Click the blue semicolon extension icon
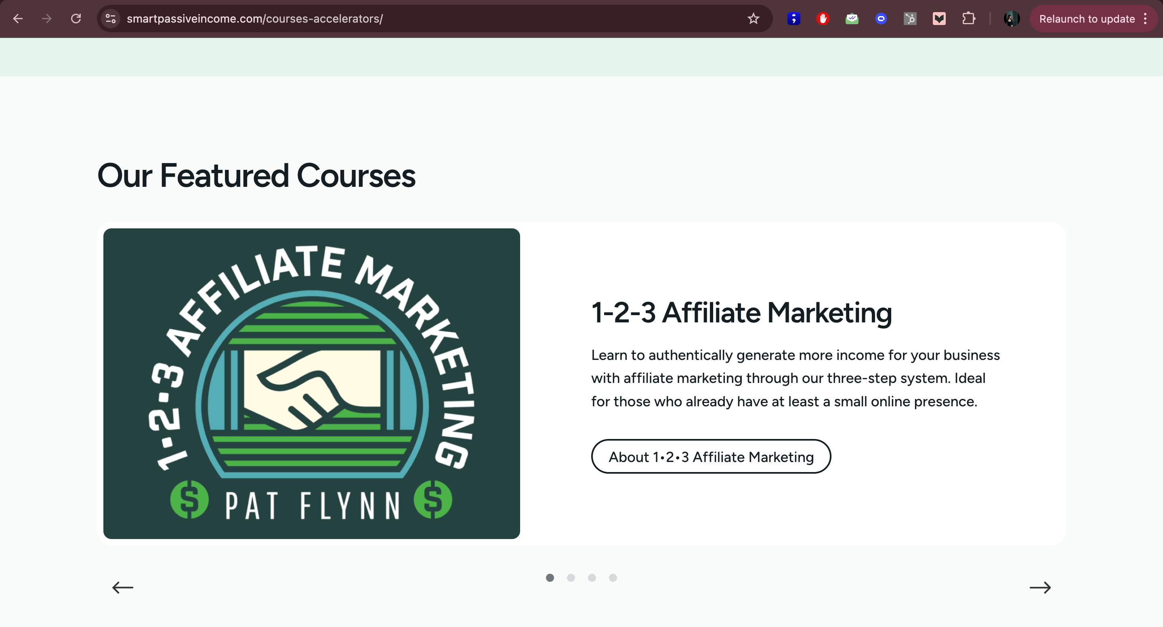This screenshot has height=627, width=1163. (x=794, y=19)
